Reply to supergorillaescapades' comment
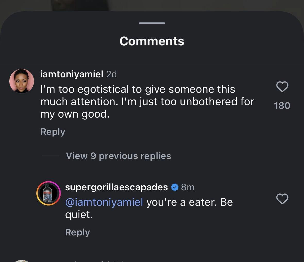 click(77, 232)
